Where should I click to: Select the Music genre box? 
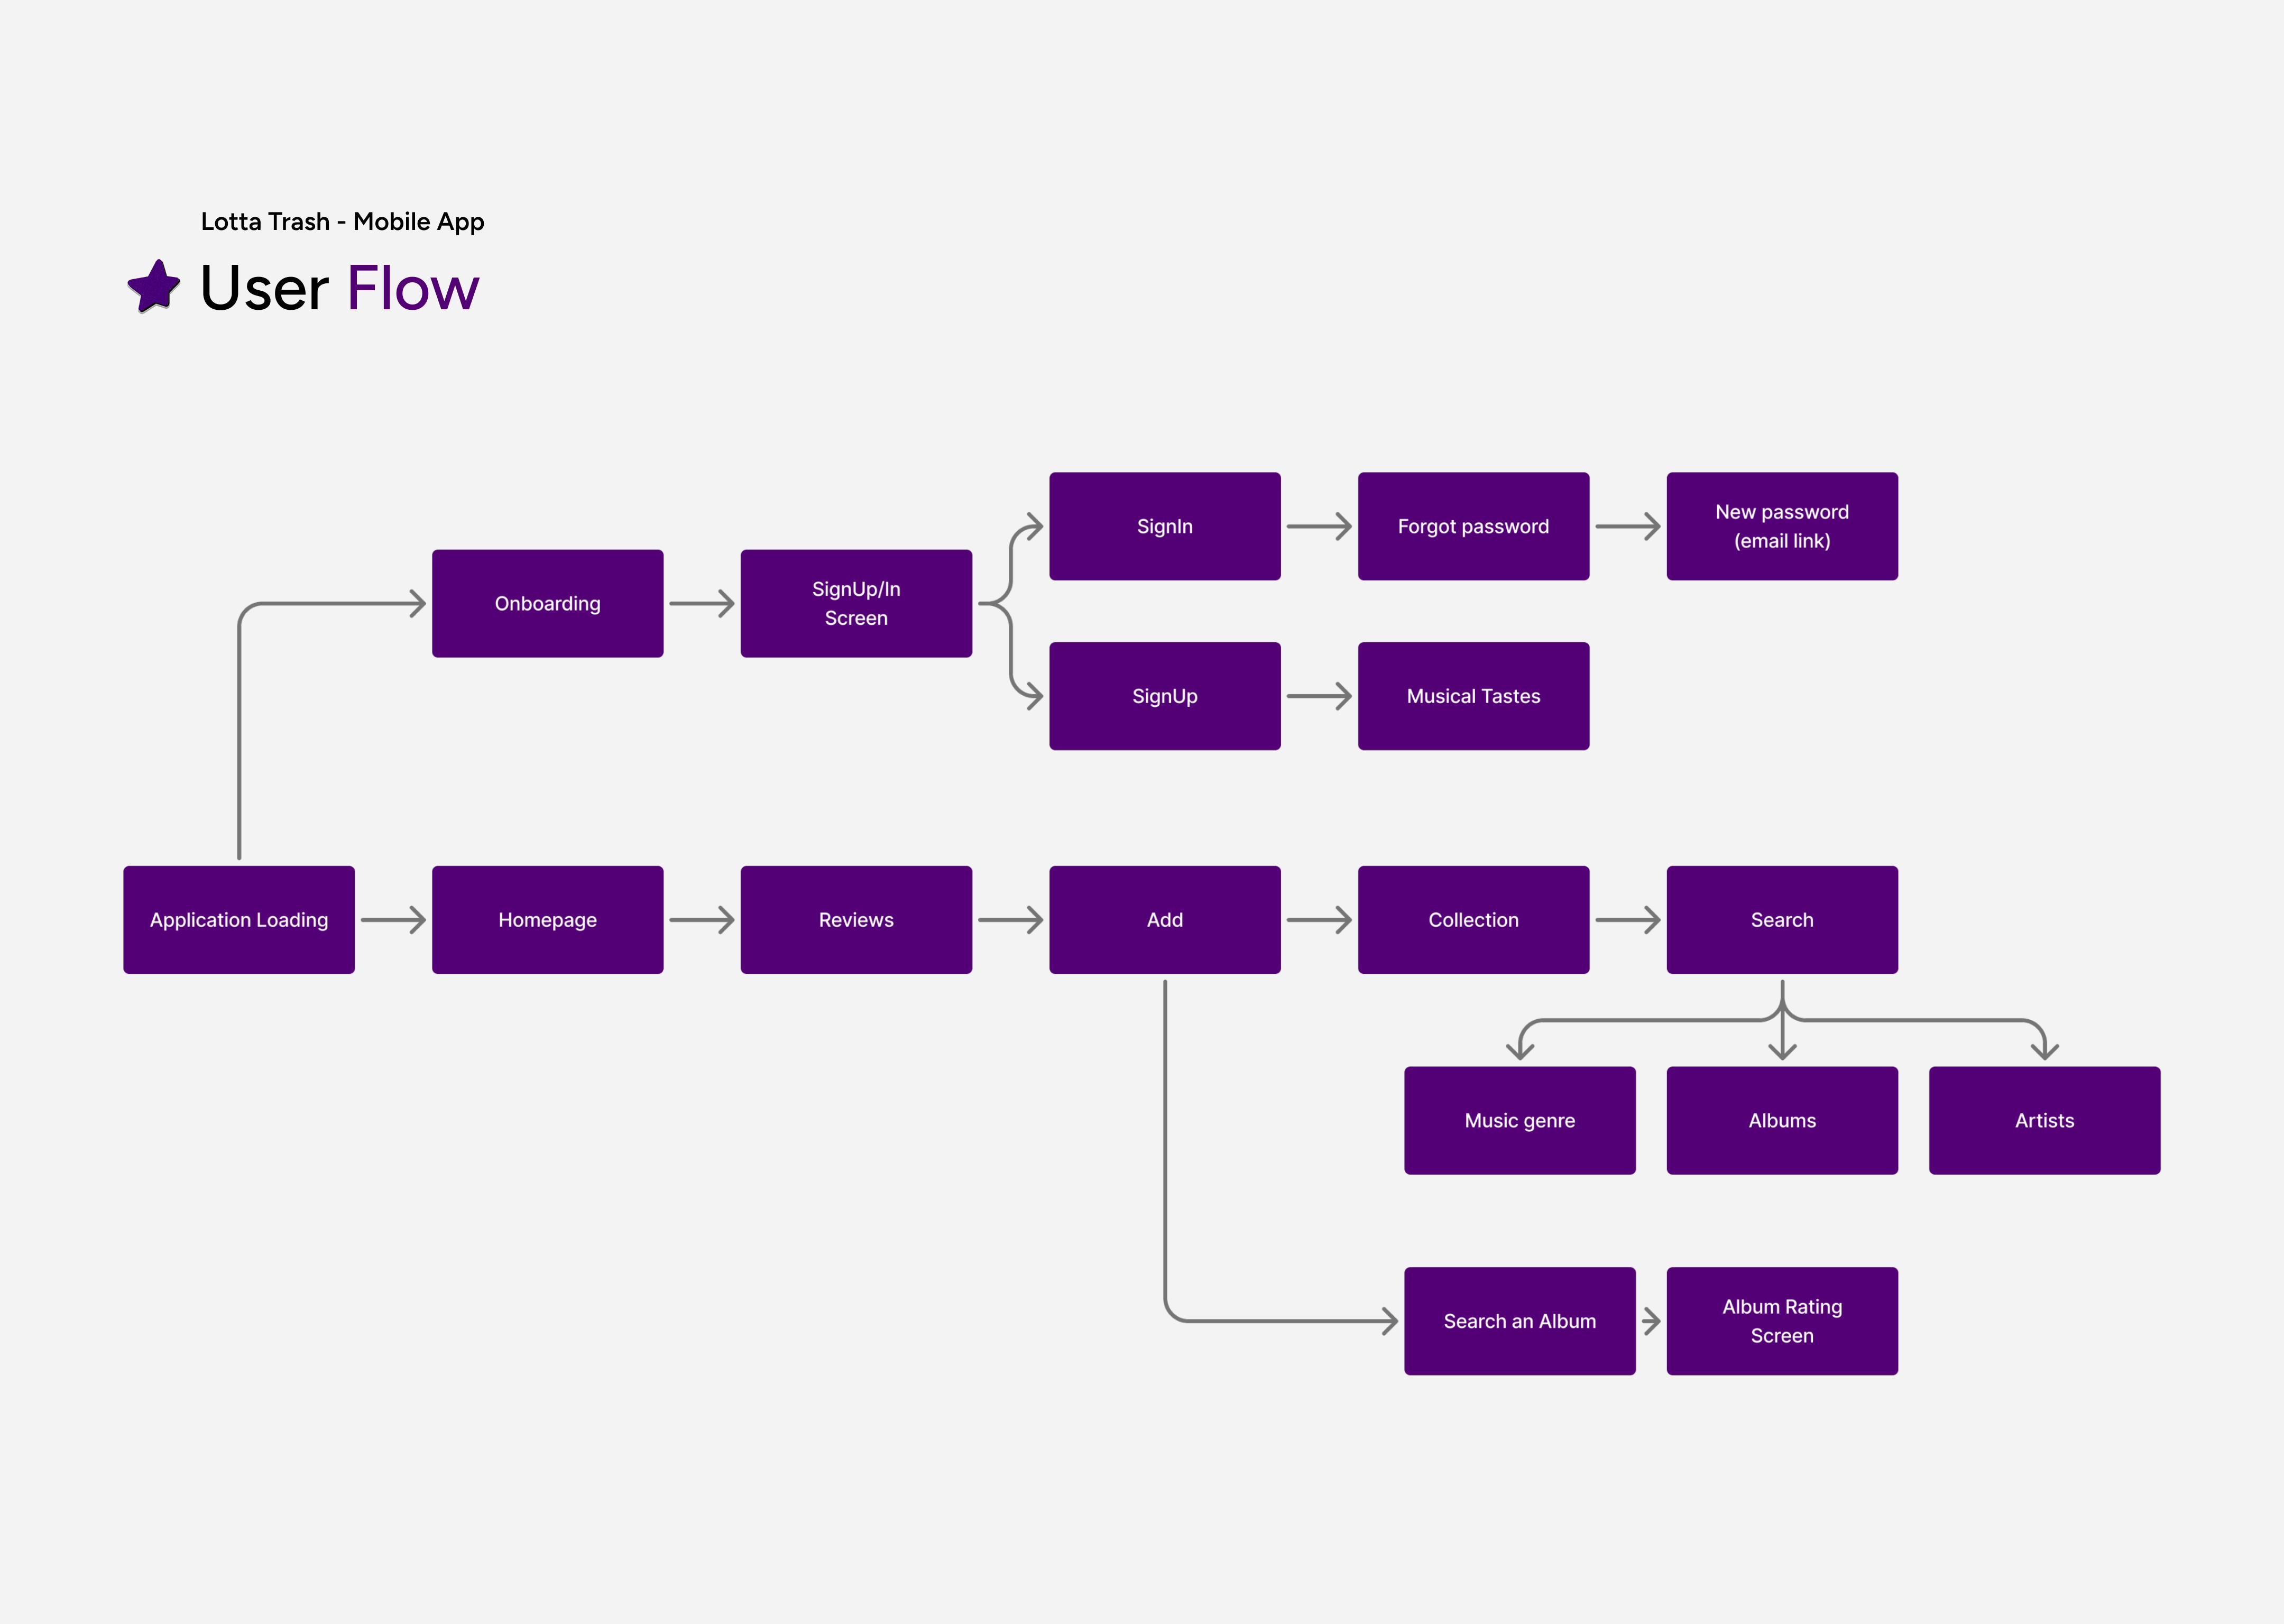click(x=1519, y=1120)
